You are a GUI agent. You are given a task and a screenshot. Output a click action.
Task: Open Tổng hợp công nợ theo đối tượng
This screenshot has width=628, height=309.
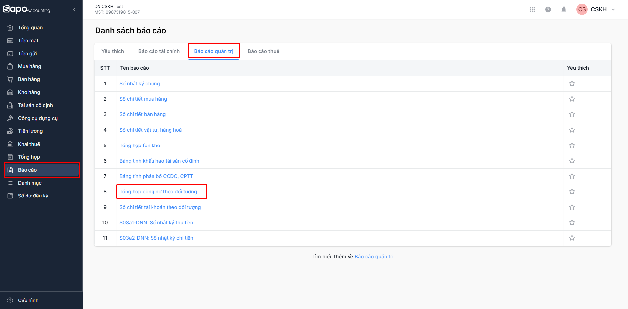[158, 192]
